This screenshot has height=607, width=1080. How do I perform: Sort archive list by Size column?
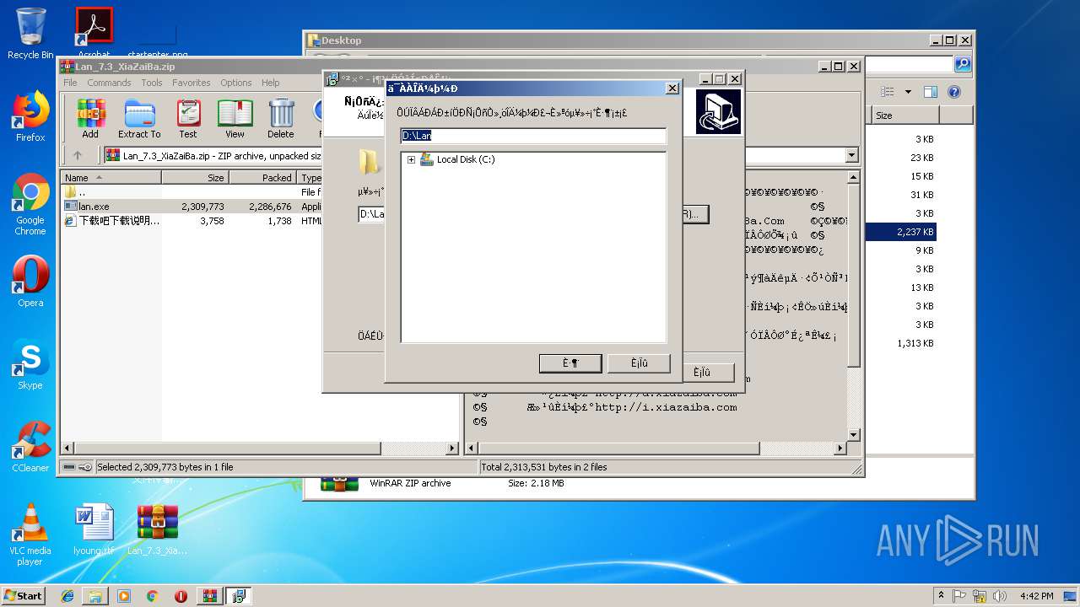(x=195, y=178)
